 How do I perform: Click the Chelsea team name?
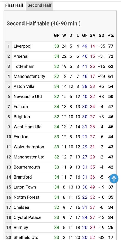(x=21, y=207)
